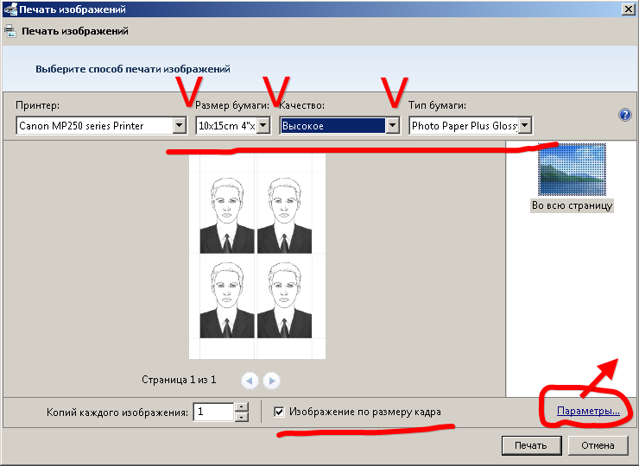The image size is (639, 466).
Task: Click the printer icon in title bar
Action: [x=10, y=9]
